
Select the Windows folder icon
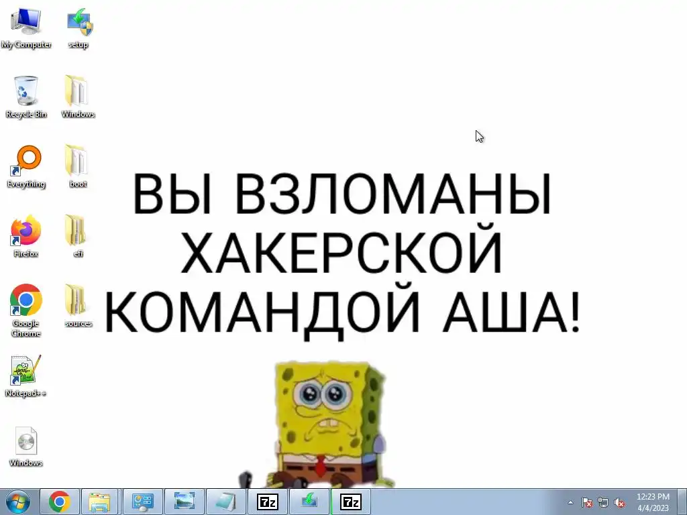coord(78,97)
